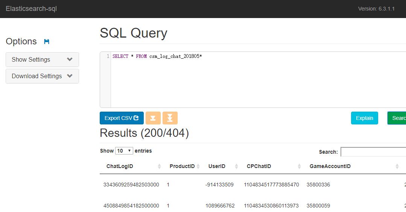Select GameAccountID cell 35800336
Screen dimensions: 406x212
coord(318,185)
